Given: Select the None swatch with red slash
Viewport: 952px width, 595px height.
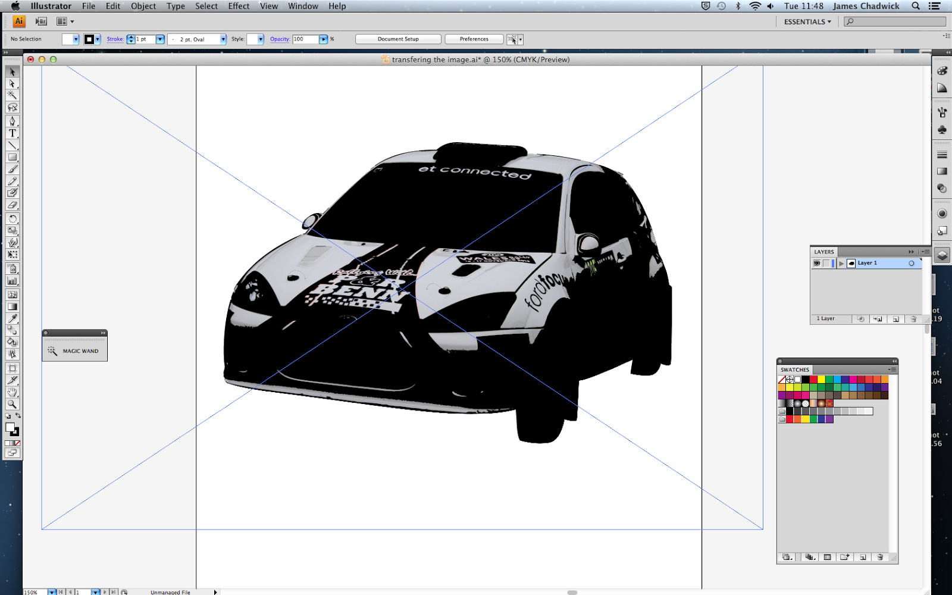Looking at the screenshot, I should point(782,380).
